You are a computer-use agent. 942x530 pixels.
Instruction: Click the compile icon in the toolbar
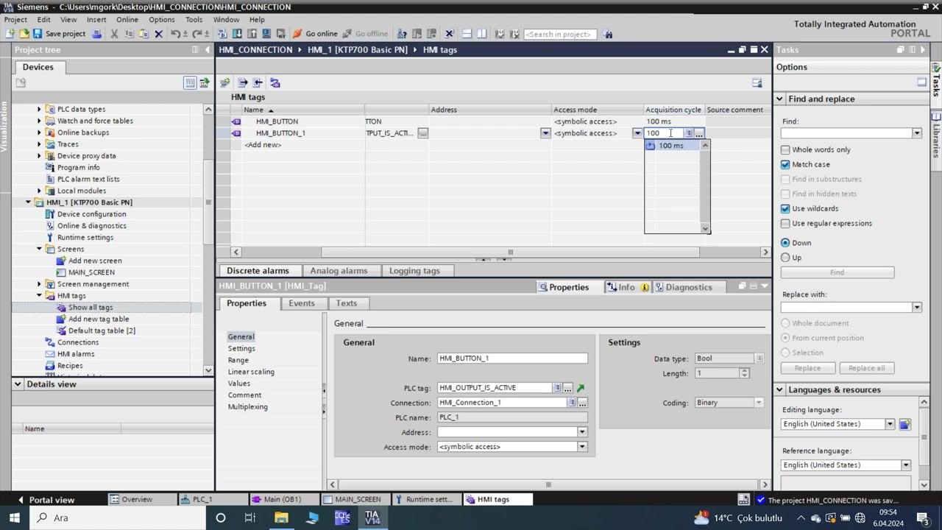(x=222, y=34)
